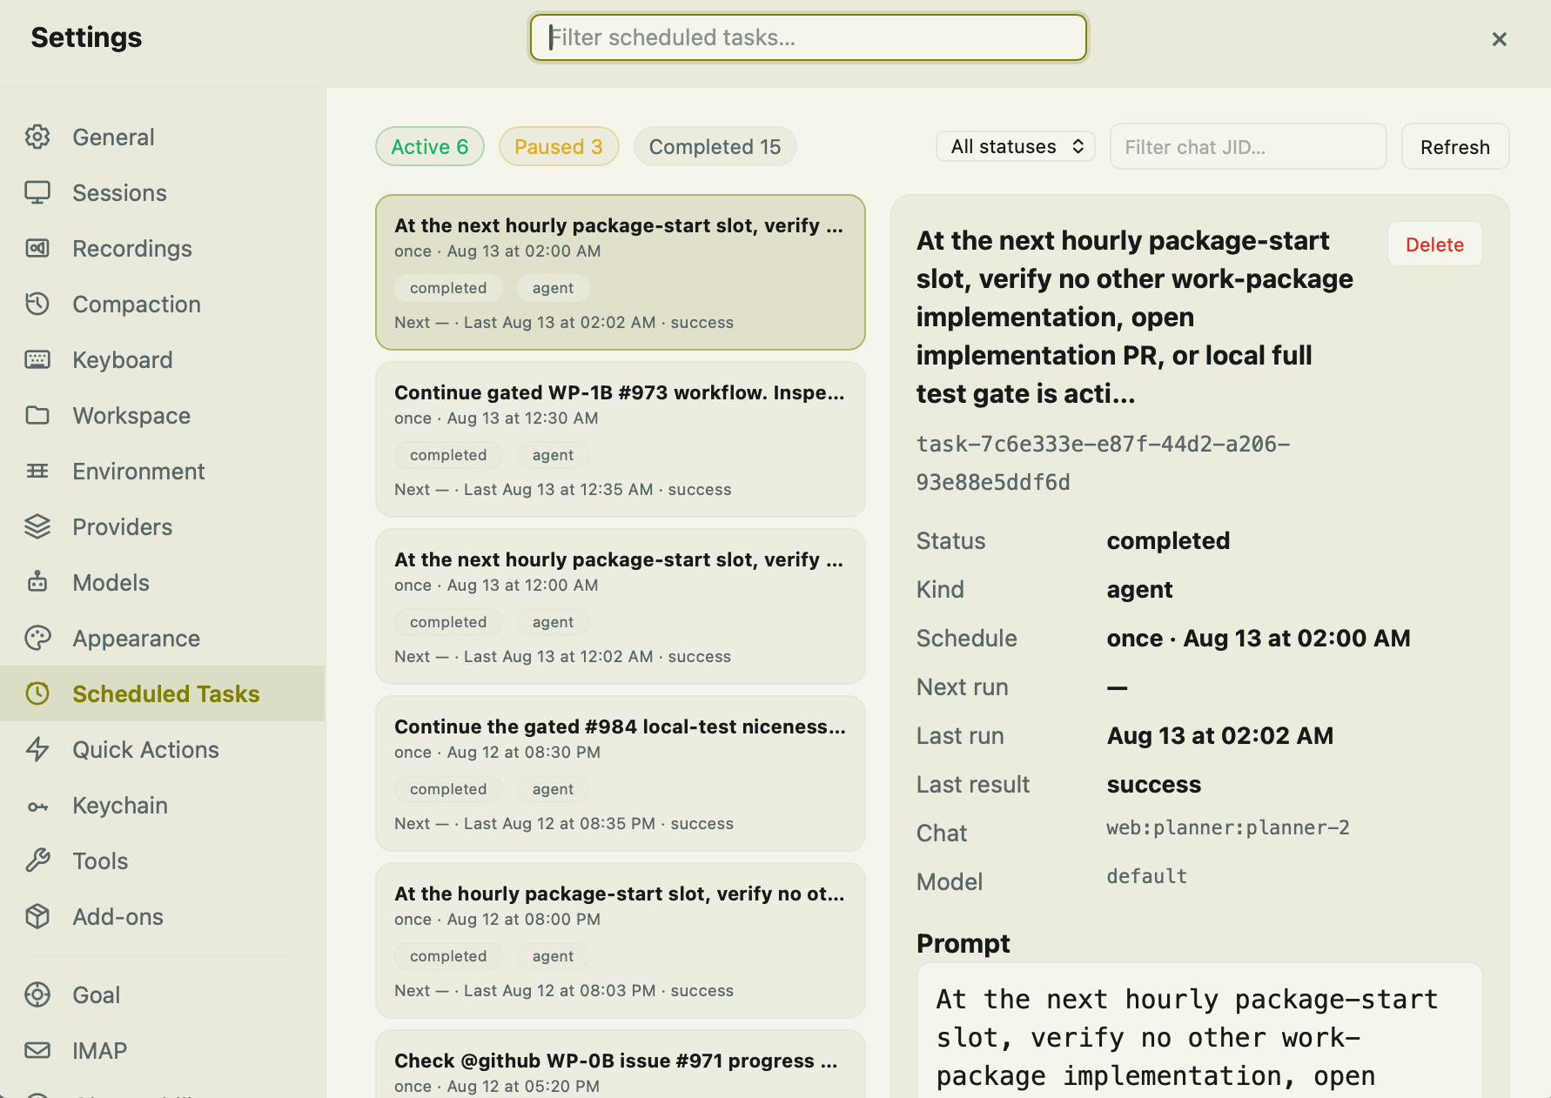Open Goal settings
The image size is (1551, 1098).
coord(163,994)
